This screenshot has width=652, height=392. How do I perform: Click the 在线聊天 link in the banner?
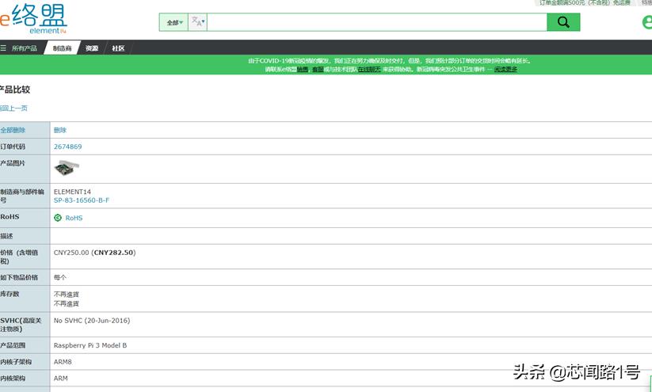click(369, 69)
